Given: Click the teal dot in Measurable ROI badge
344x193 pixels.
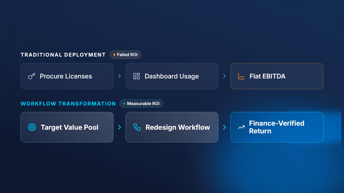Looking at the screenshot, I should point(124,104).
